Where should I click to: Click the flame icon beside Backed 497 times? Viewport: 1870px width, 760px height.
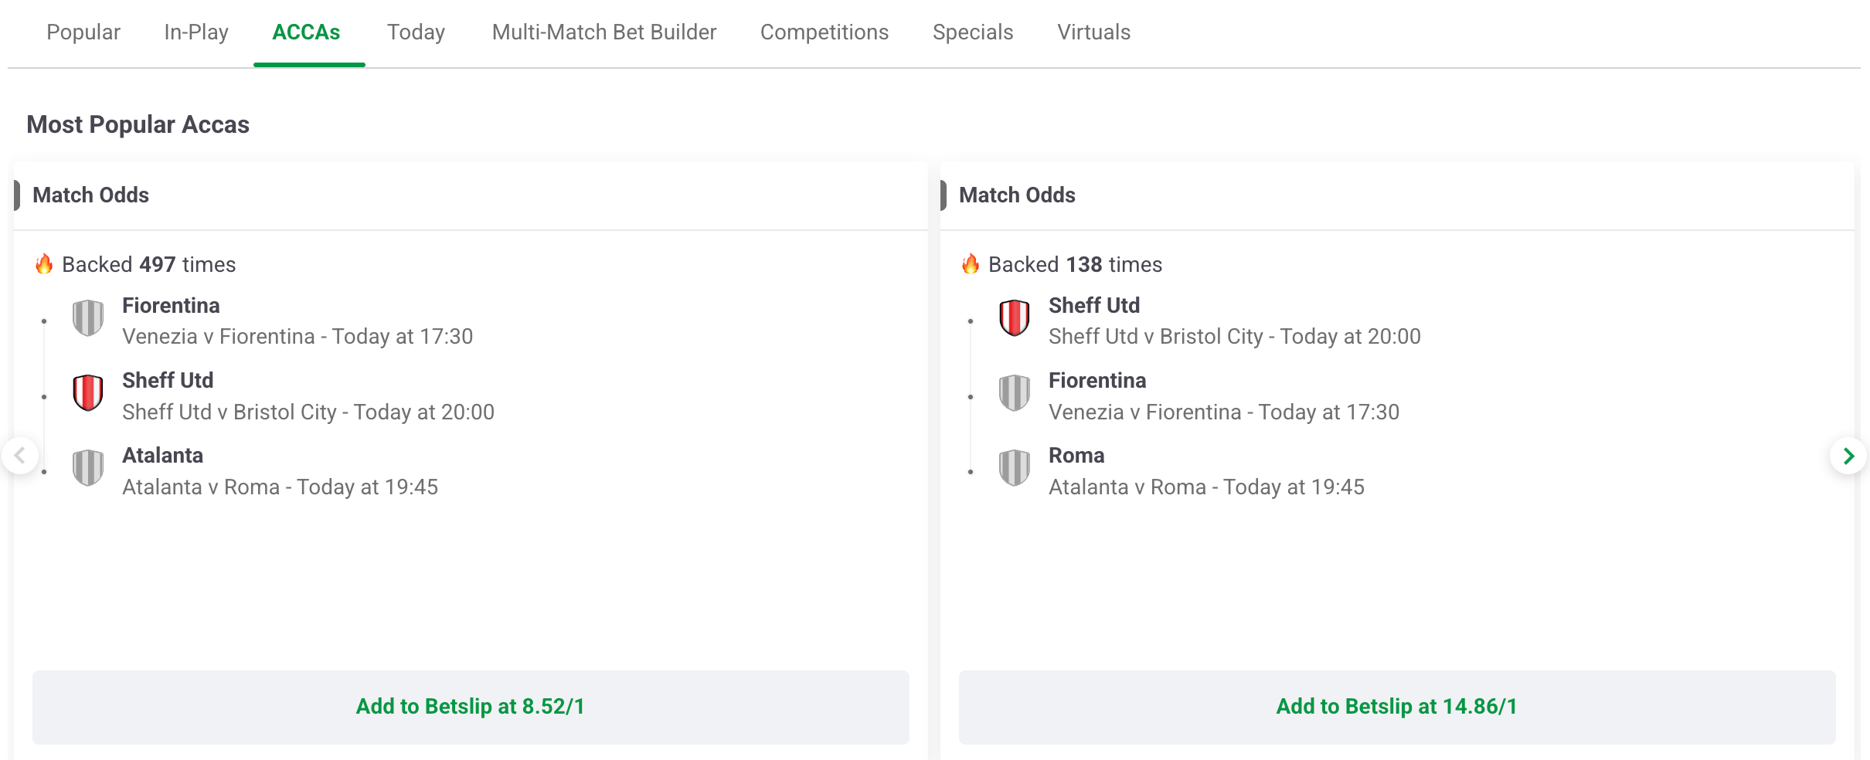click(x=44, y=264)
